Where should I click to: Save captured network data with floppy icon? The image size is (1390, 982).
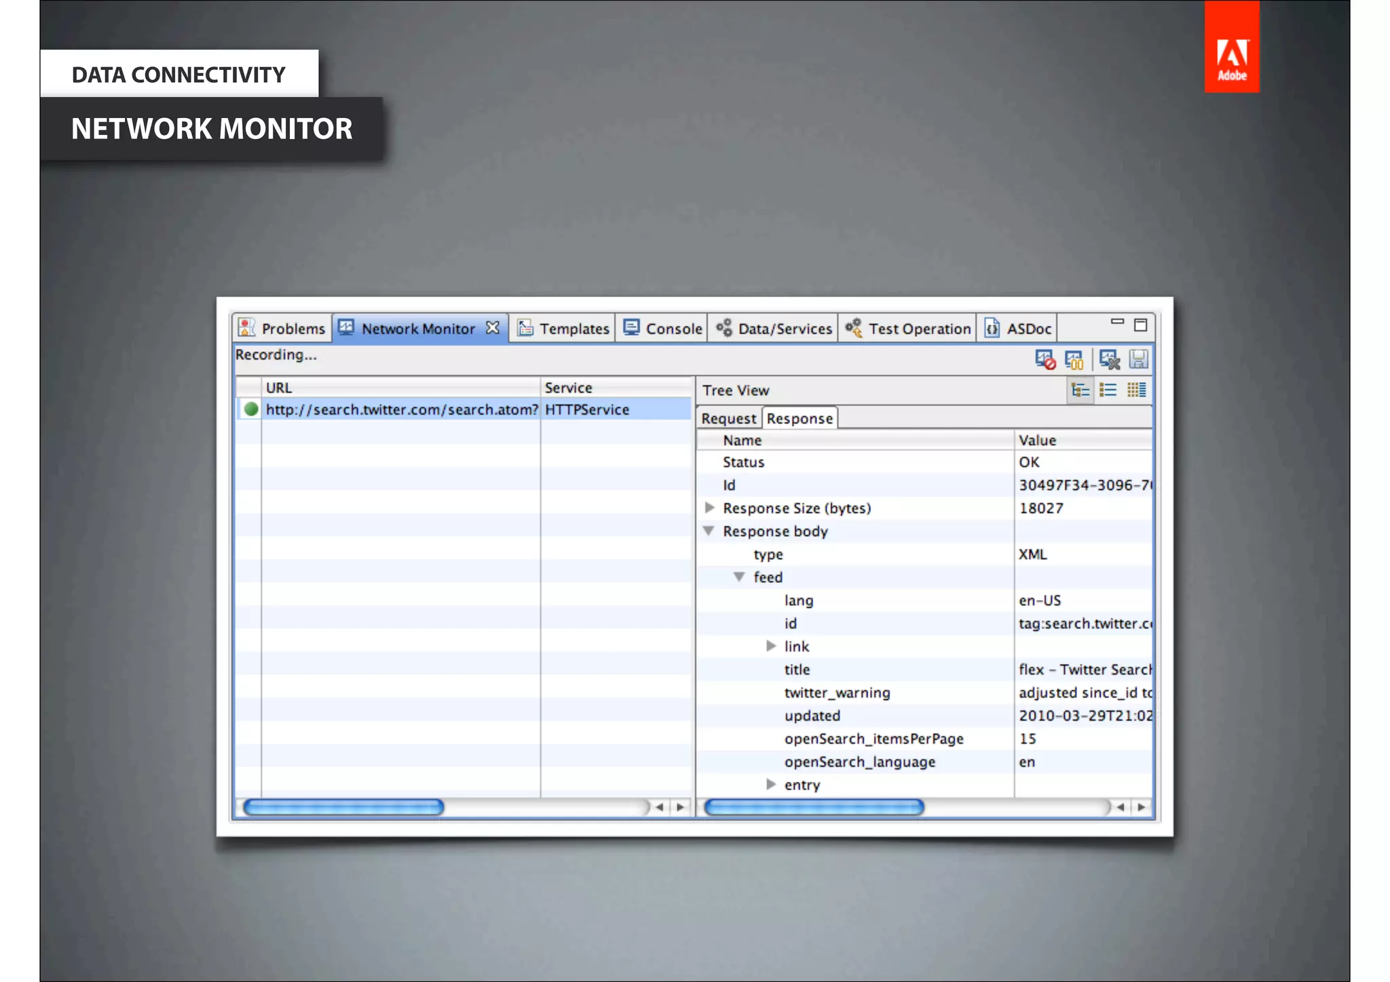click(x=1138, y=359)
